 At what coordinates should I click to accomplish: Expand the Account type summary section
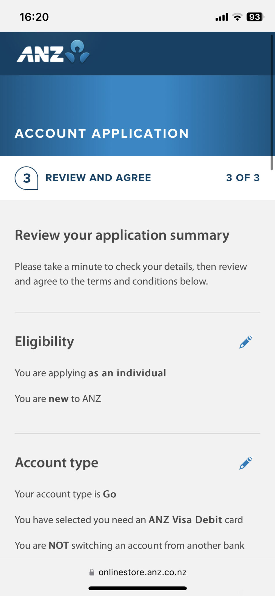57,463
